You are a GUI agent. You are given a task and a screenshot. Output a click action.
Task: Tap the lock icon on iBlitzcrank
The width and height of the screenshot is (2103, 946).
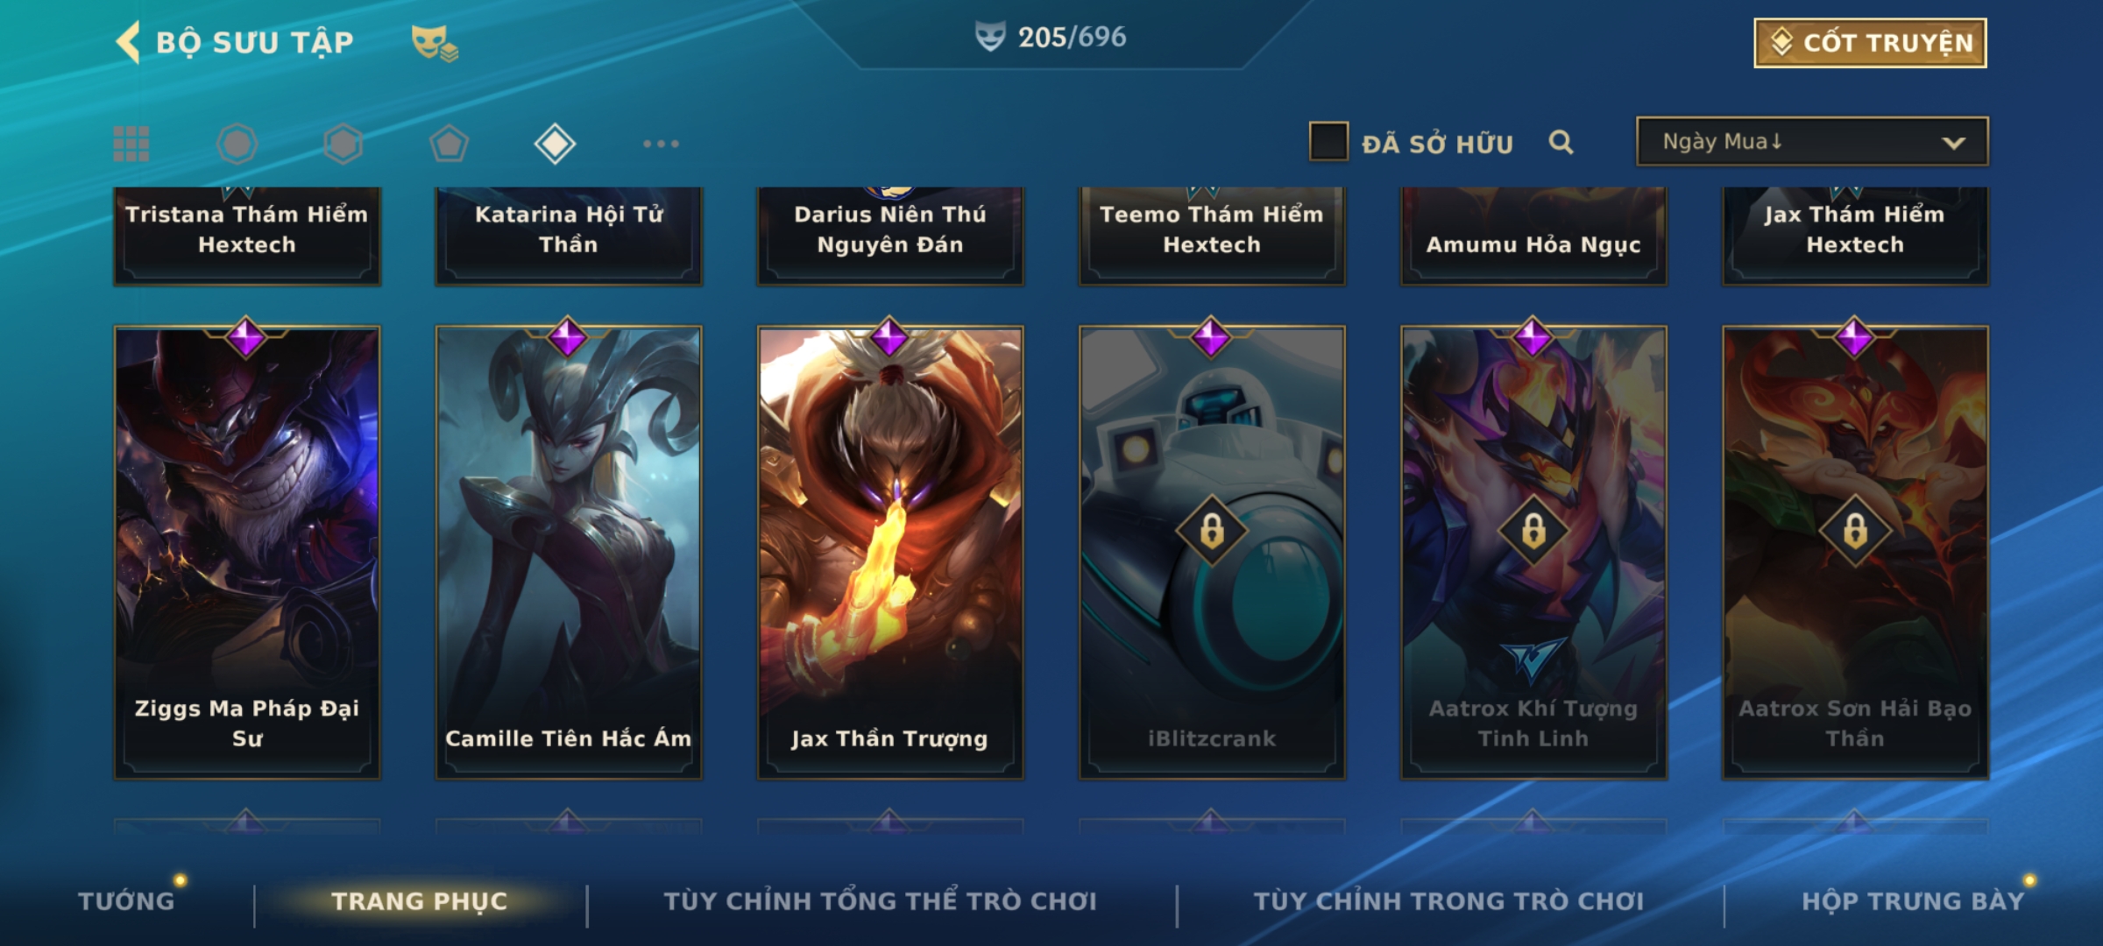point(1212,531)
